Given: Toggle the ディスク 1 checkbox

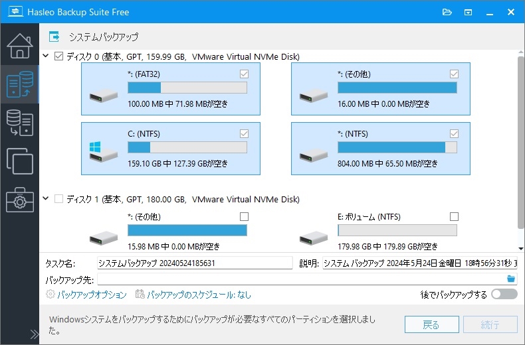Looking at the screenshot, I should (58, 199).
